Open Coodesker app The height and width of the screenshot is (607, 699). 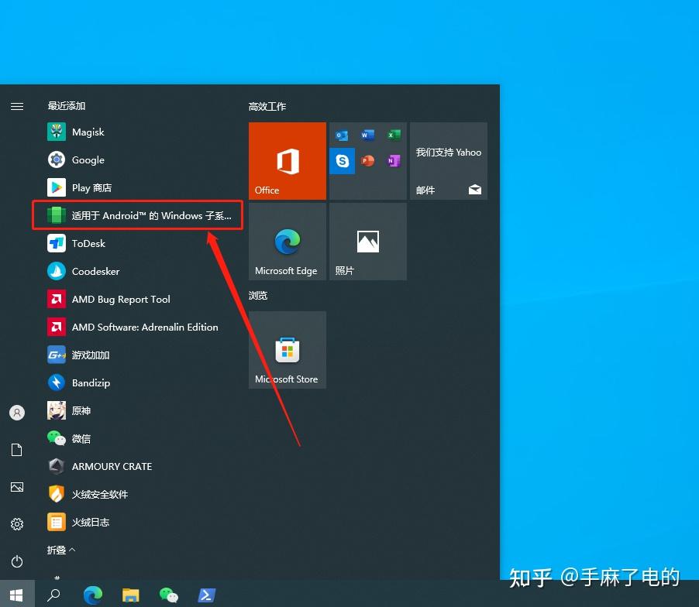click(138, 271)
